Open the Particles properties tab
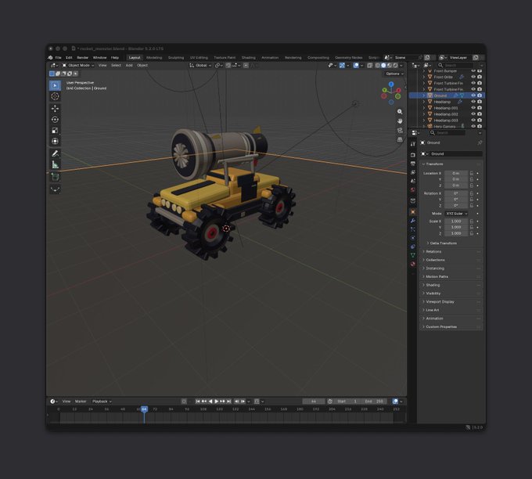Screen dimensions: 532x479 point(413,229)
